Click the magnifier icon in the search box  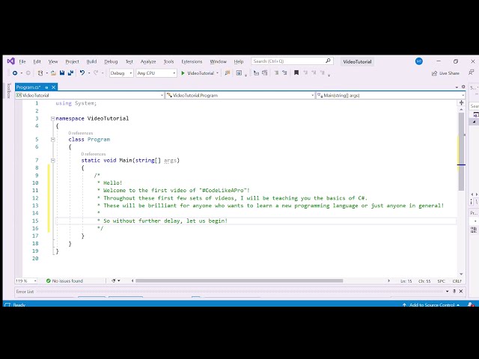[x=328, y=61]
